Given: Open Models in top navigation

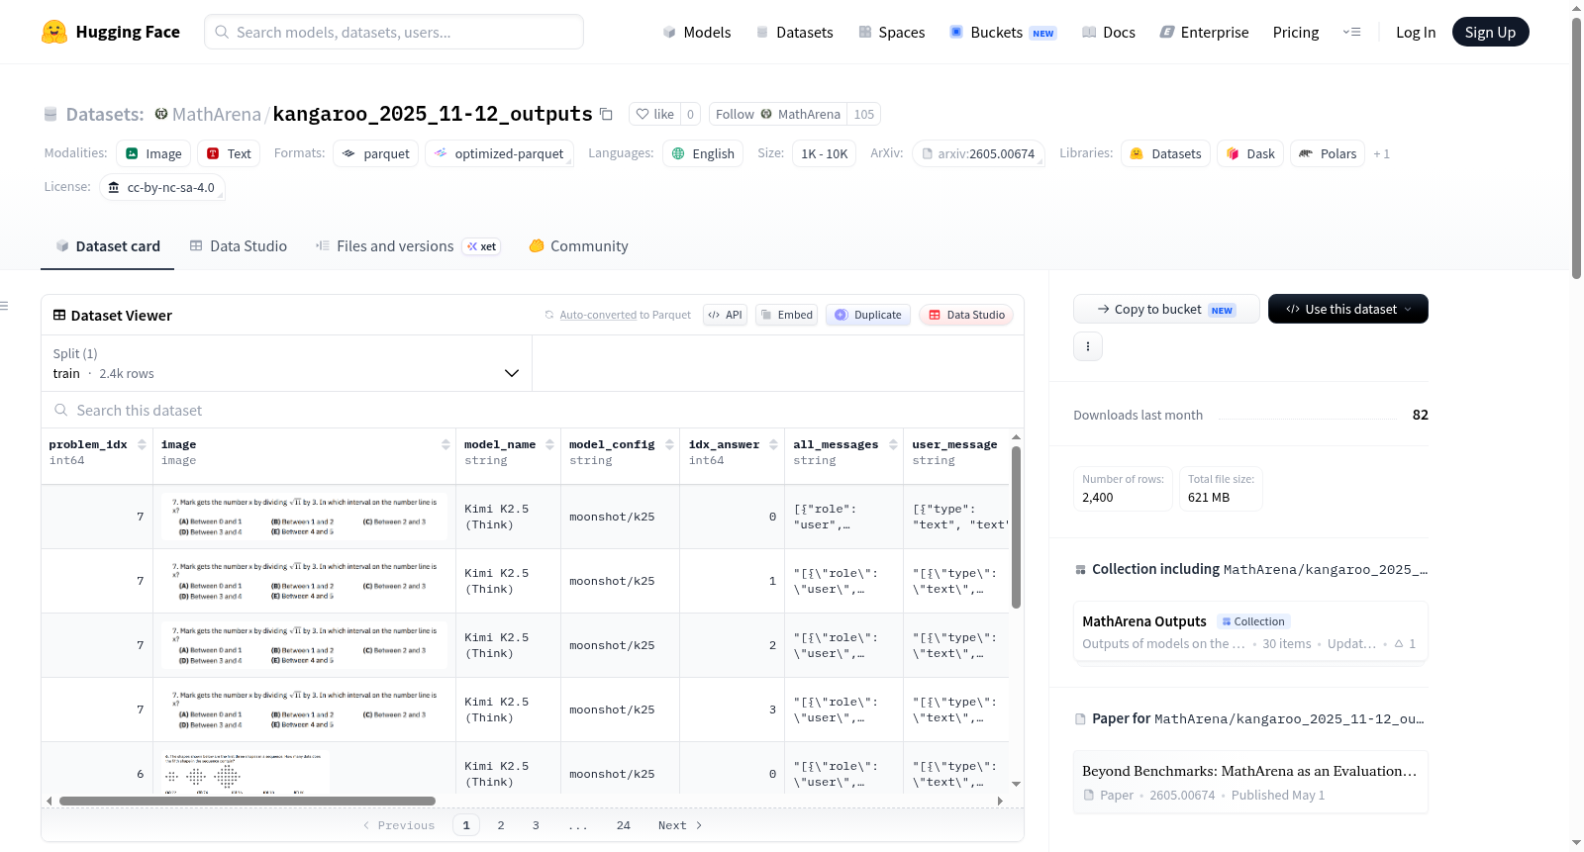Looking at the screenshot, I should pos(696,32).
